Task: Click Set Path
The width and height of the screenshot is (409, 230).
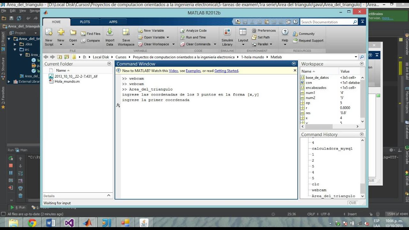Action: pos(261,37)
